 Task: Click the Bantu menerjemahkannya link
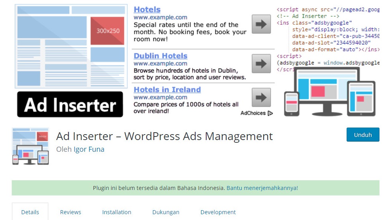tap(262, 188)
